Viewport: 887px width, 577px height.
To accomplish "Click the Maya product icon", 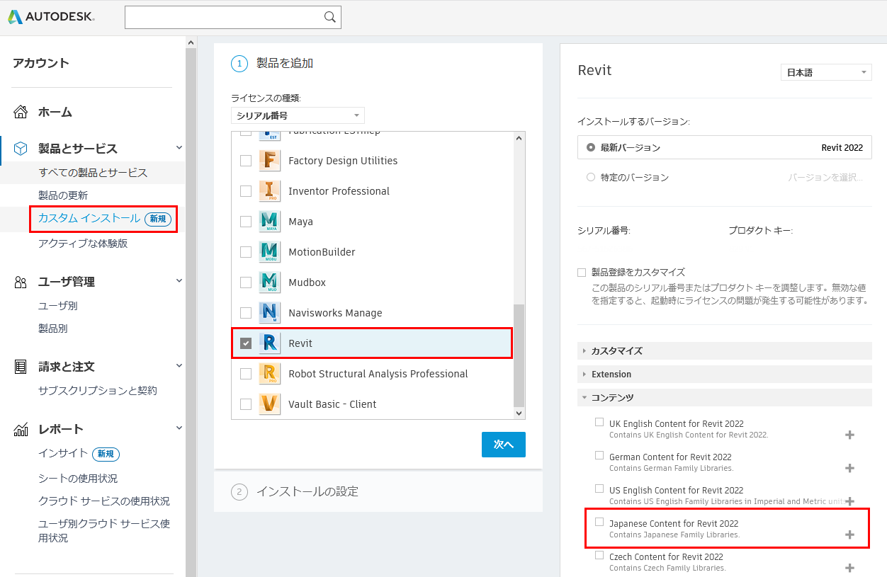I will click(269, 222).
